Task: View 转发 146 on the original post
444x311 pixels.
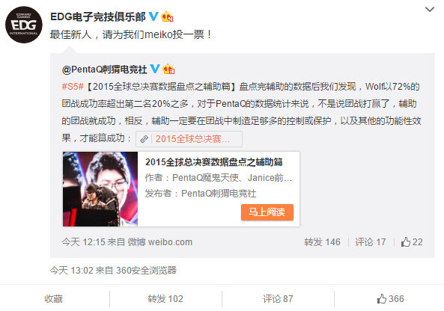Action: (322, 242)
